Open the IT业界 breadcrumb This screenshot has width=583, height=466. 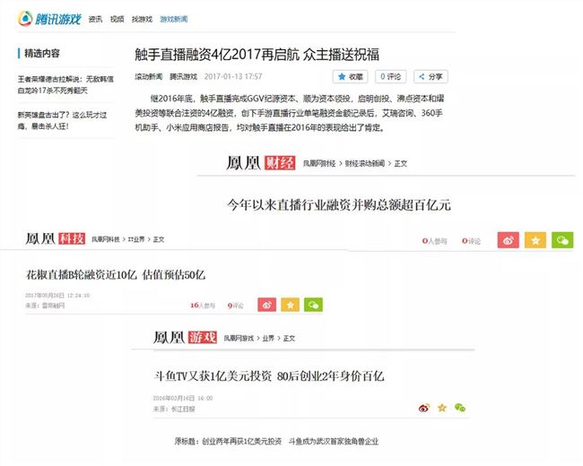pyautogui.click(x=136, y=239)
